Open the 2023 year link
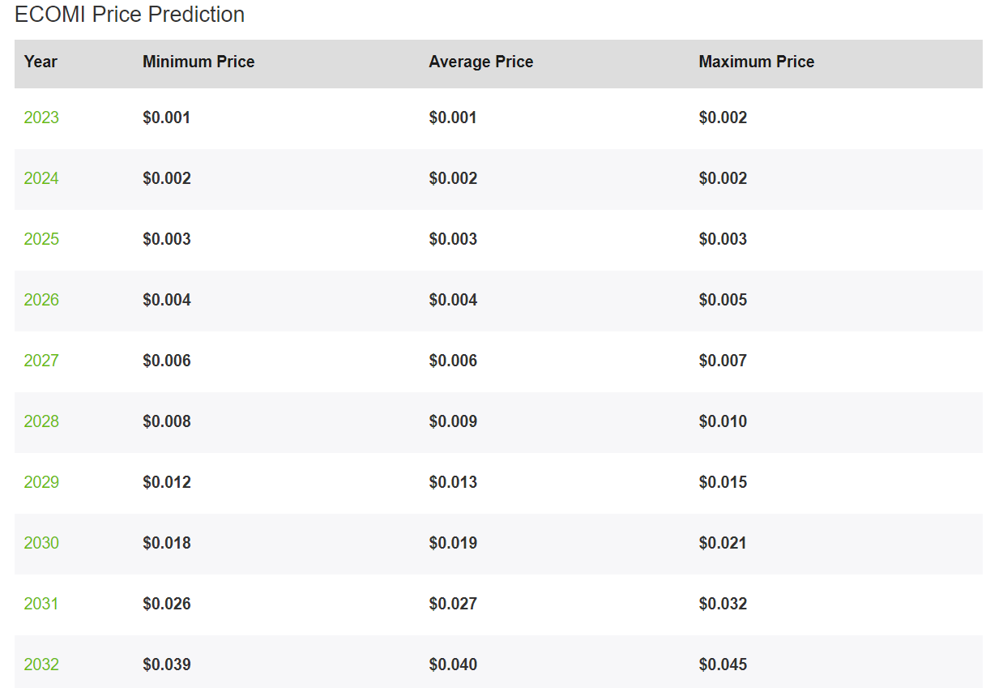This screenshot has height=688, width=990. (x=41, y=118)
